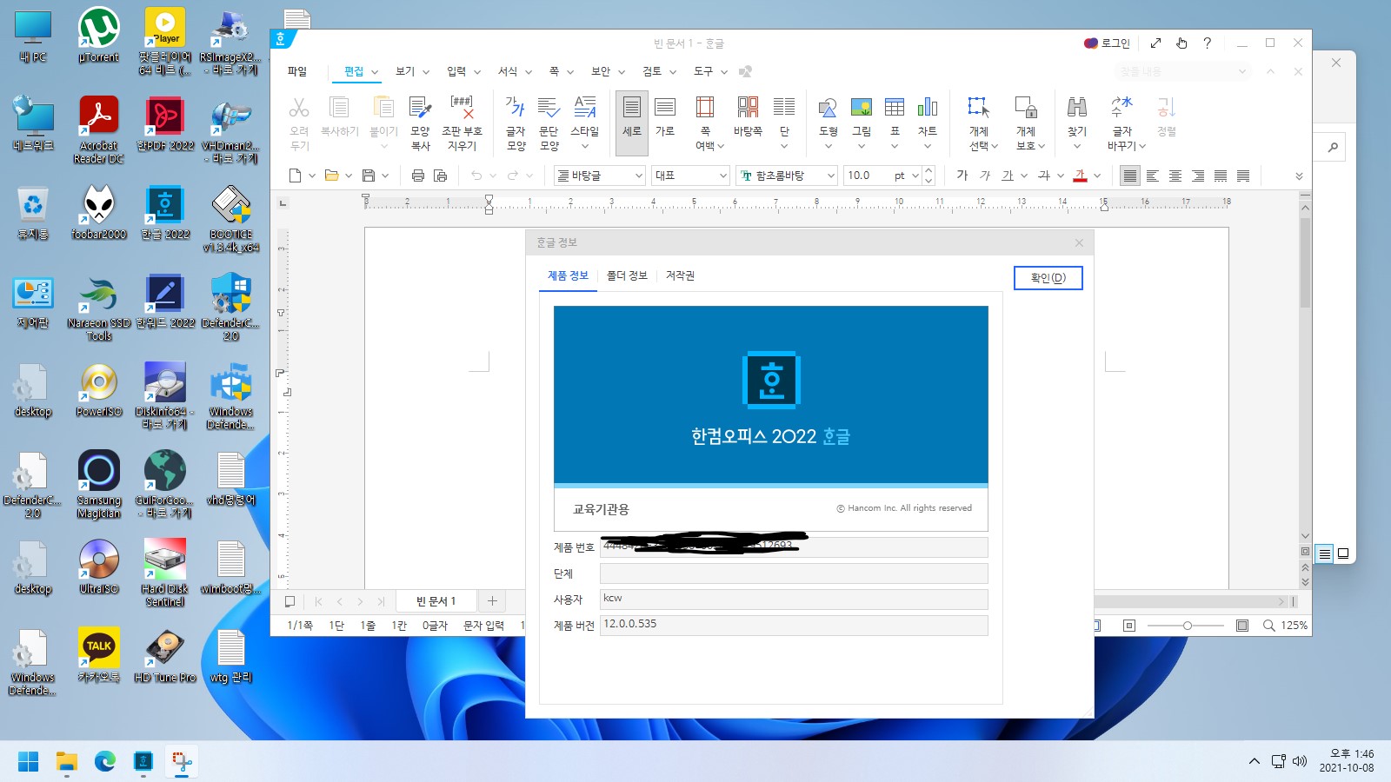1391x782 pixels.
Task: Click the 확인(D) button
Action: [1048, 278]
